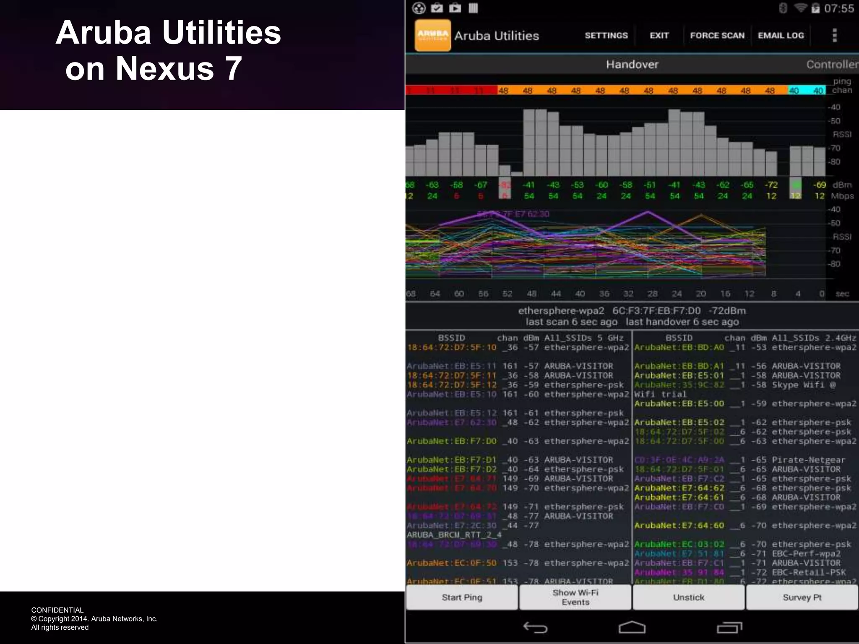Open the Android recent apps button
The width and height of the screenshot is (859, 644).
[729, 627]
